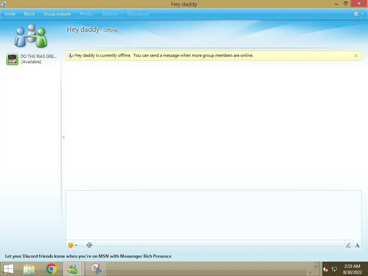Change the message font with A icon
The width and height of the screenshot is (368, 276).
(357, 245)
